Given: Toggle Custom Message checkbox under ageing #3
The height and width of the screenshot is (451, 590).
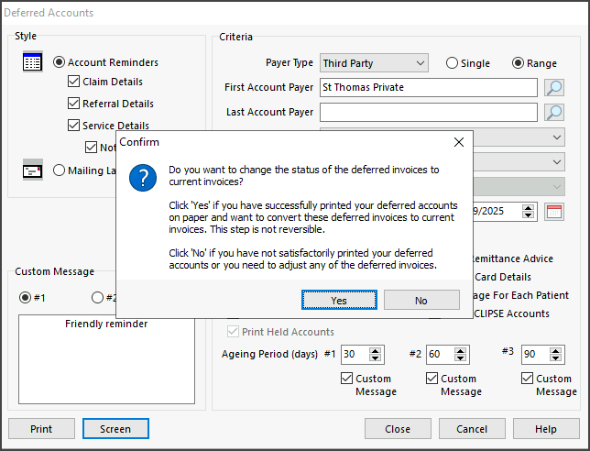Looking at the screenshot, I should click(527, 378).
